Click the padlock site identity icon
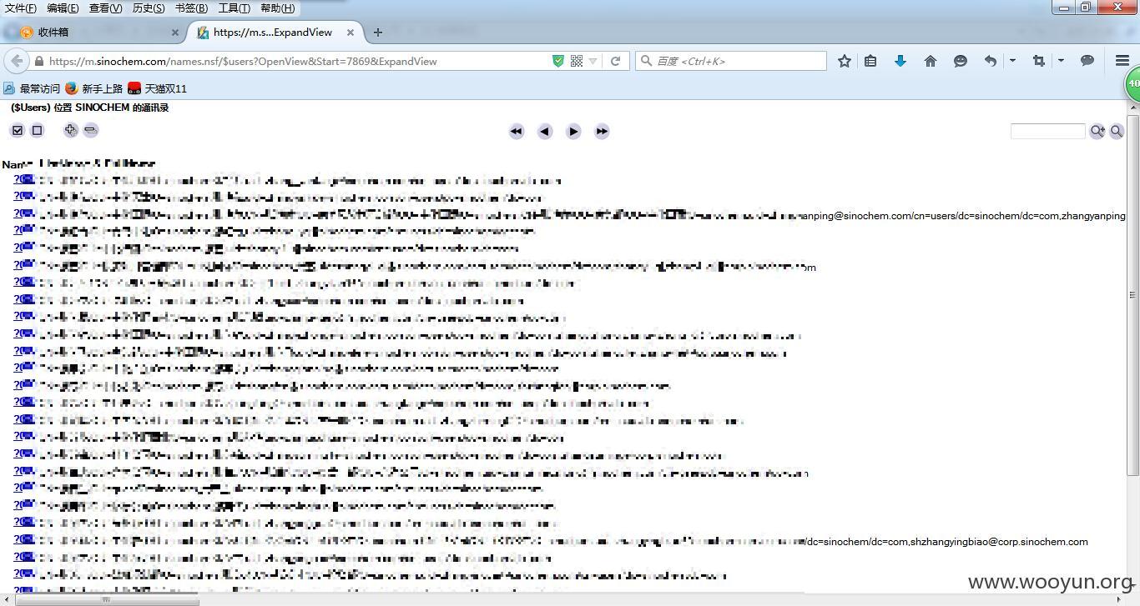The image size is (1140, 606). tap(38, 61)
